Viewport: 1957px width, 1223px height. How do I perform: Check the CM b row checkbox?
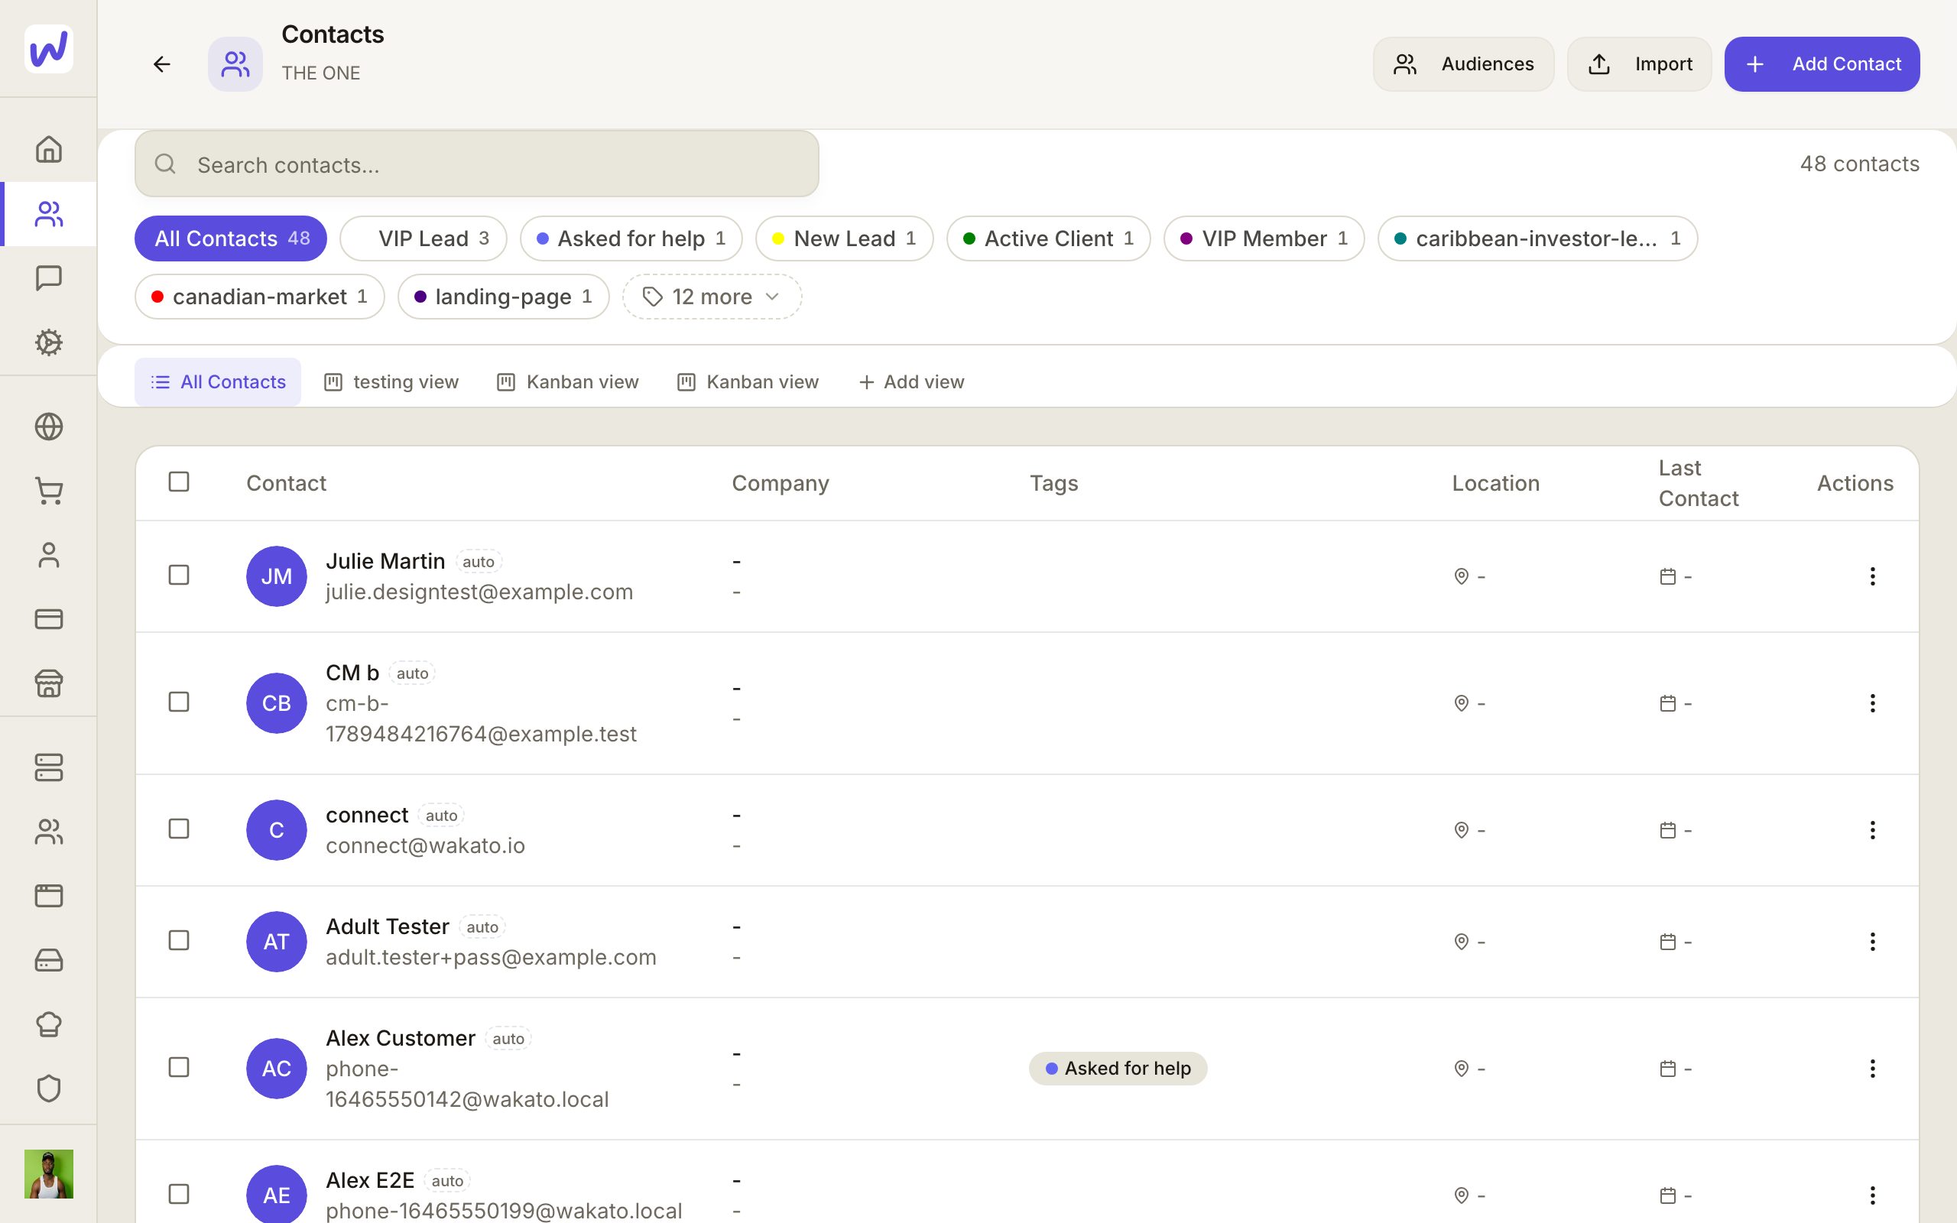(x=179, y=702)
